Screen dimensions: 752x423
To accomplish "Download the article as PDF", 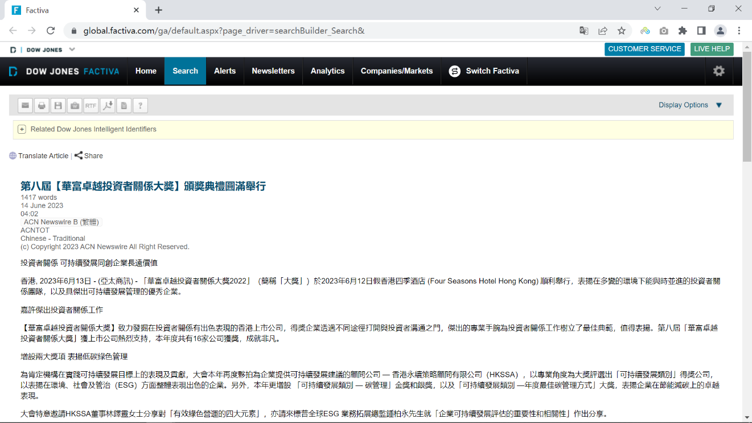I will (108, 105).
